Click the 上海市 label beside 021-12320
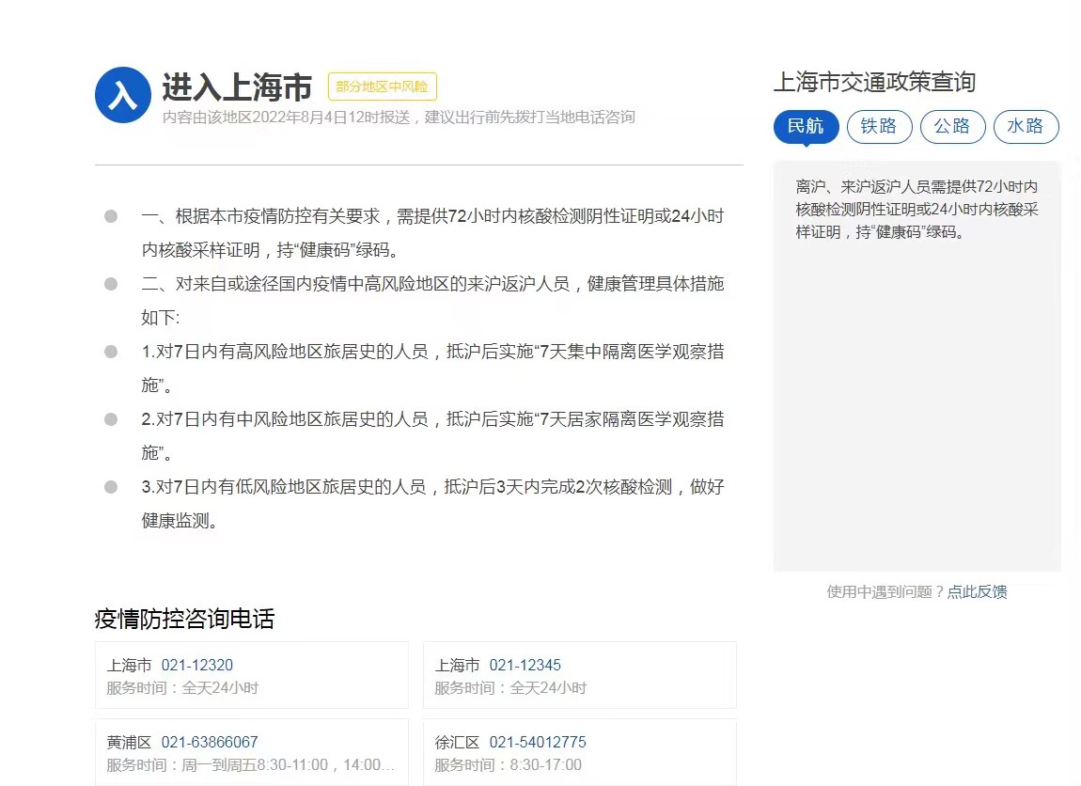The height and width of the screenshot is (786, 1081). pyautogui.click(x=129, y=666)
